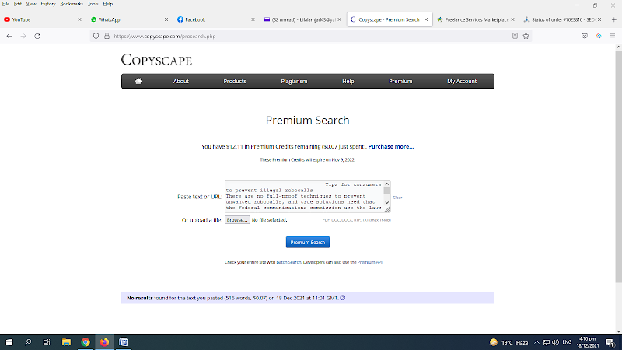Open Plagiarism in the Copyscape navbar
622x350 pixels.
pyautogui.click(x=294, y=81)
